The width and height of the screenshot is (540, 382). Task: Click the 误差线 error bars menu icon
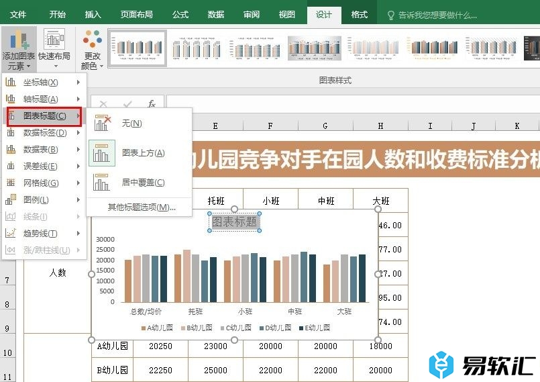click(x=11, y=166)
